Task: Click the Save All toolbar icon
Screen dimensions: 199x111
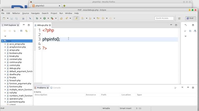Action: 16,18
